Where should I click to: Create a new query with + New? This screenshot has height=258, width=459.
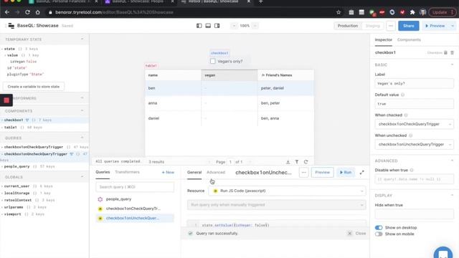click(168, 172)
